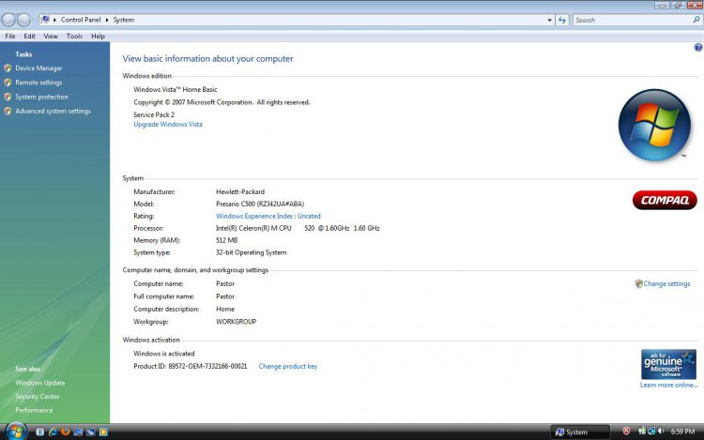Open Remote settings task link
The image size is (704, 440).
(38, 83)
